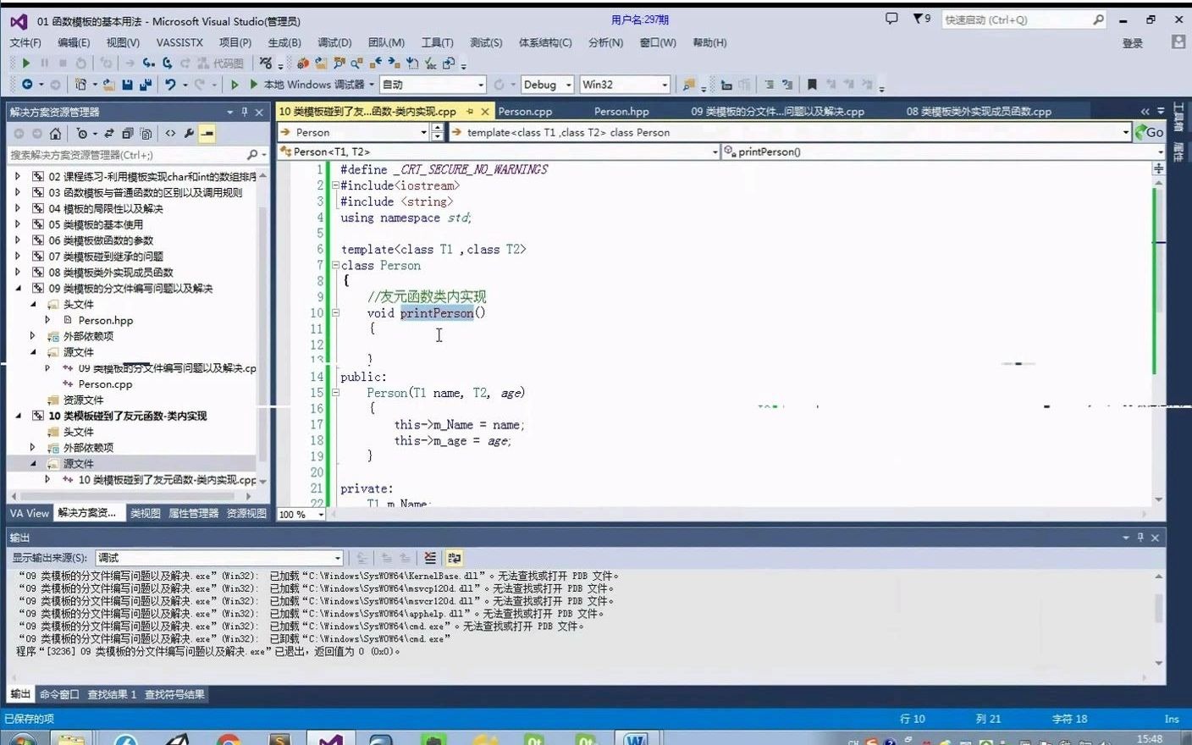Screen dimensions: 1192x745
Task: Click the Step Into icon in the debug toolbar
Action: click(149, 63)
